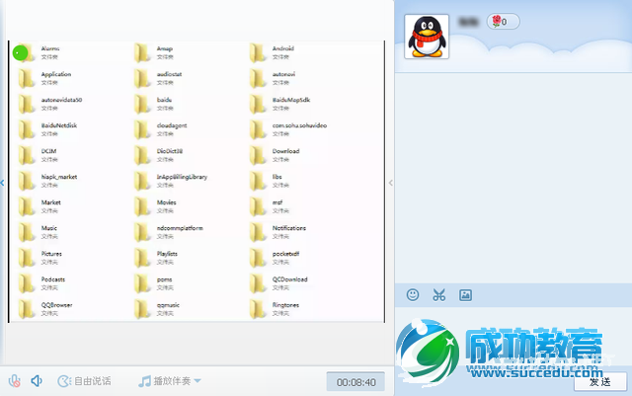Click the QQBrowser folder name
The height and width of the screenshot is (396, 632).
tap(57, 305)
